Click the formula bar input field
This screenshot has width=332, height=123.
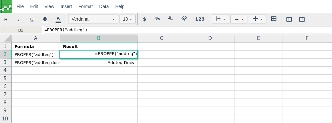point(188,30)
